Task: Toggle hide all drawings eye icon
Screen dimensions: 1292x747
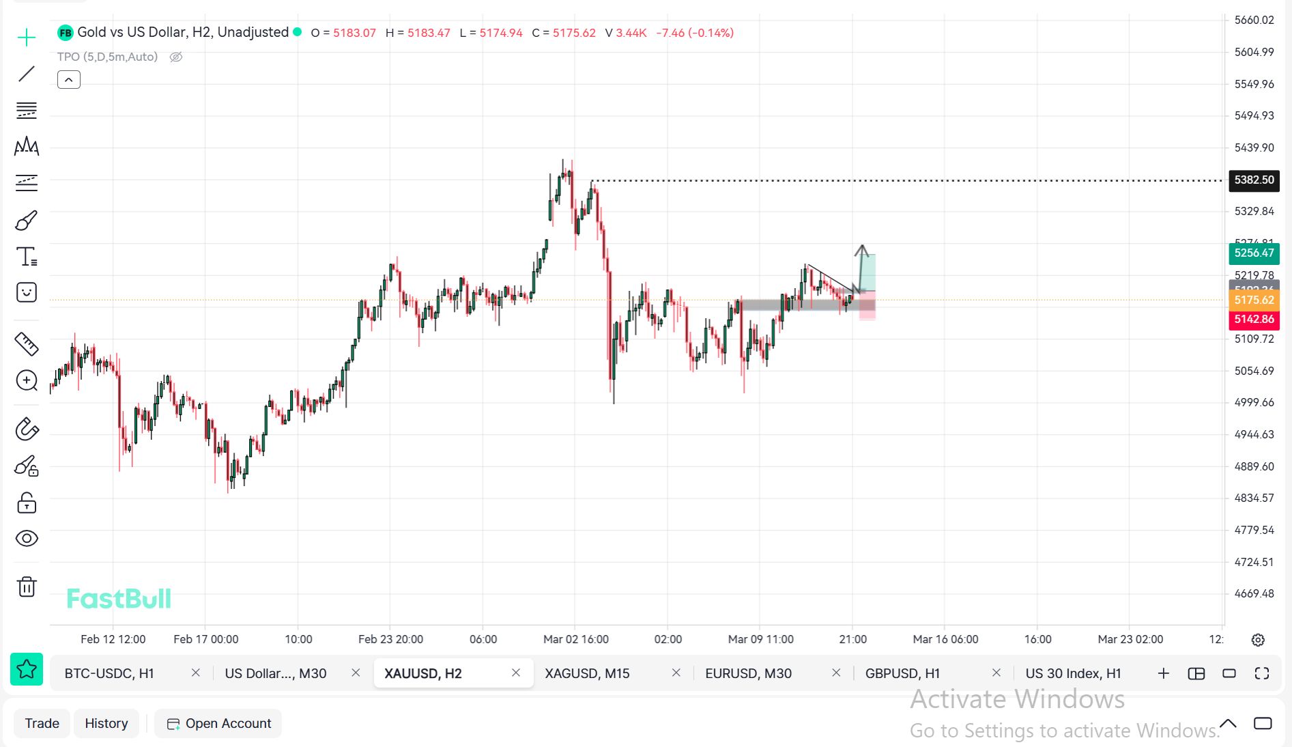Action: point(27,539)
